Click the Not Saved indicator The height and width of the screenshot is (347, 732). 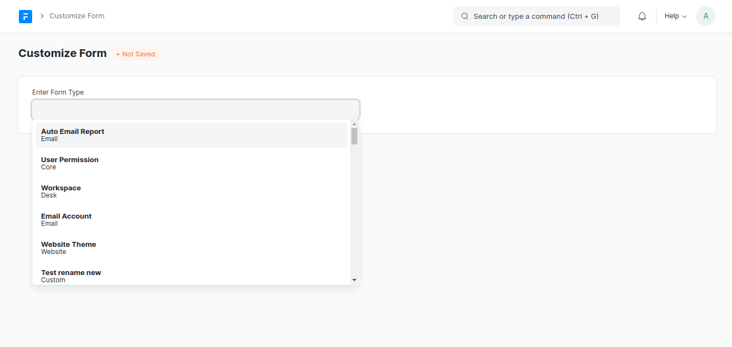[x=136, y=54]
